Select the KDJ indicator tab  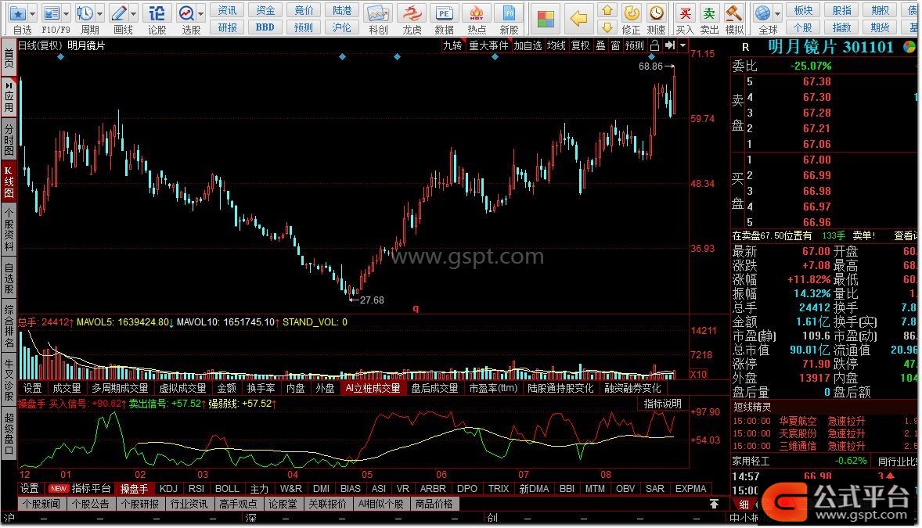168,489
